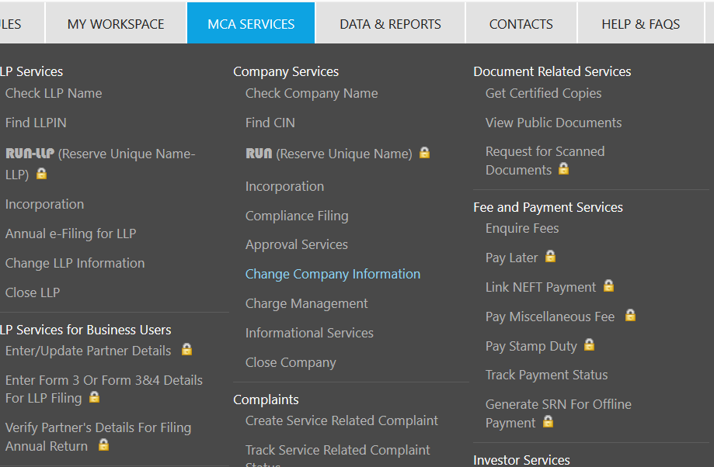Image resolution: width=714 pixels, height=467 pixels.
Task: Click lock icon next to For LLP Filing
Action: (94, 397)
